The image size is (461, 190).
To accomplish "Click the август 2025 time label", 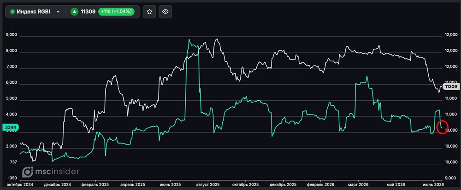I will [x=208, y=185].
